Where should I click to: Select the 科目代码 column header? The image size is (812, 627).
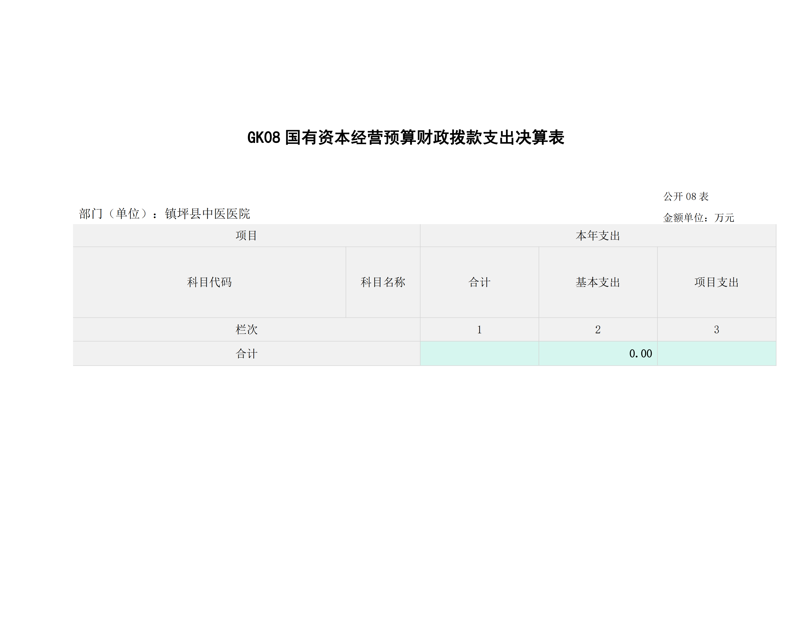[209, 282]
